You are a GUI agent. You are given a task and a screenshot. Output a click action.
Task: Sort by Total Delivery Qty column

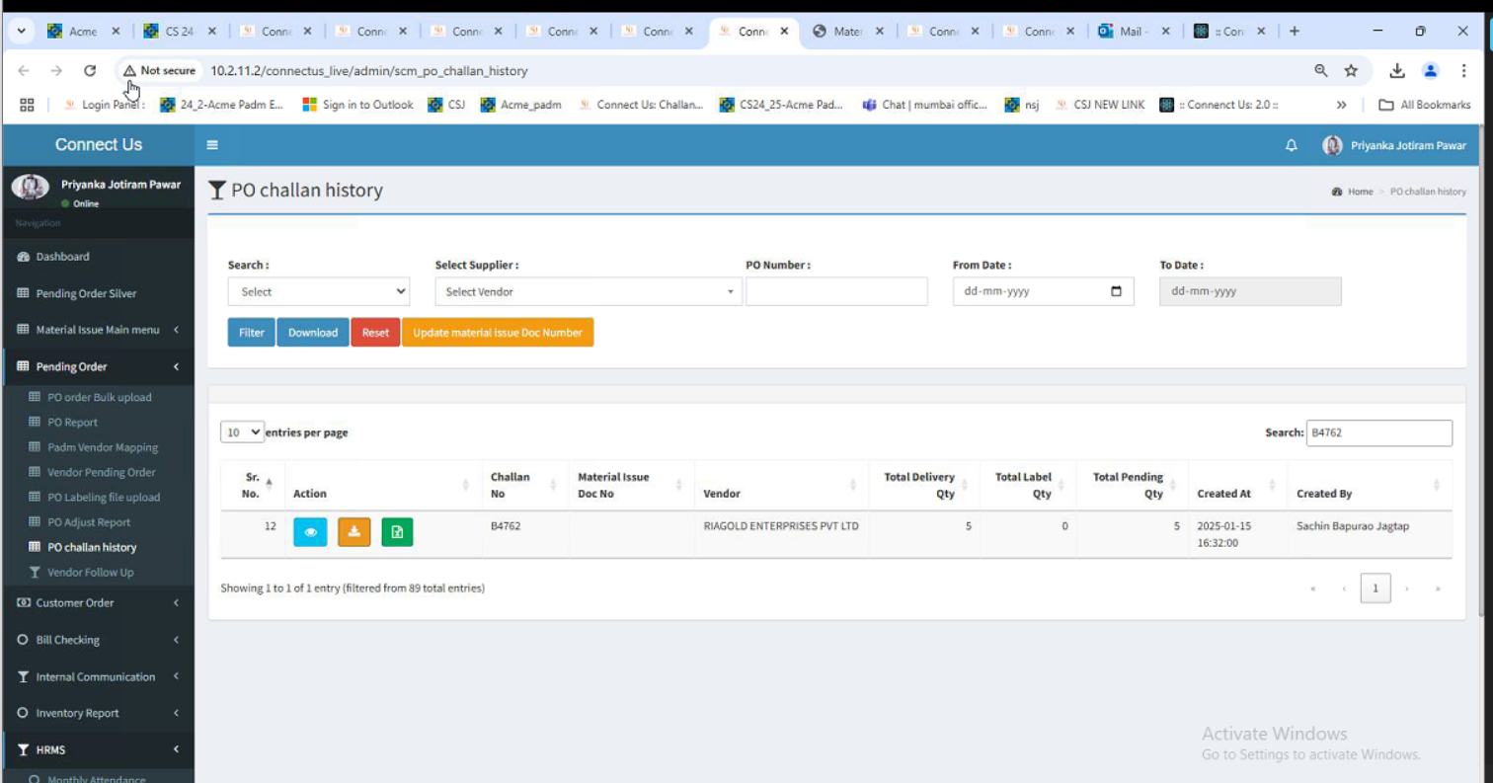[923, 485]
